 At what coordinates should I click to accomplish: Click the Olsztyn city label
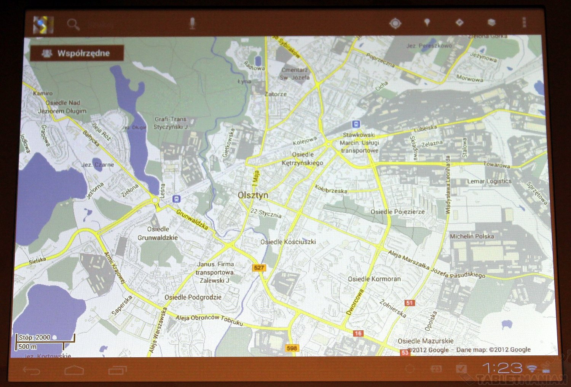pos(253,195)
